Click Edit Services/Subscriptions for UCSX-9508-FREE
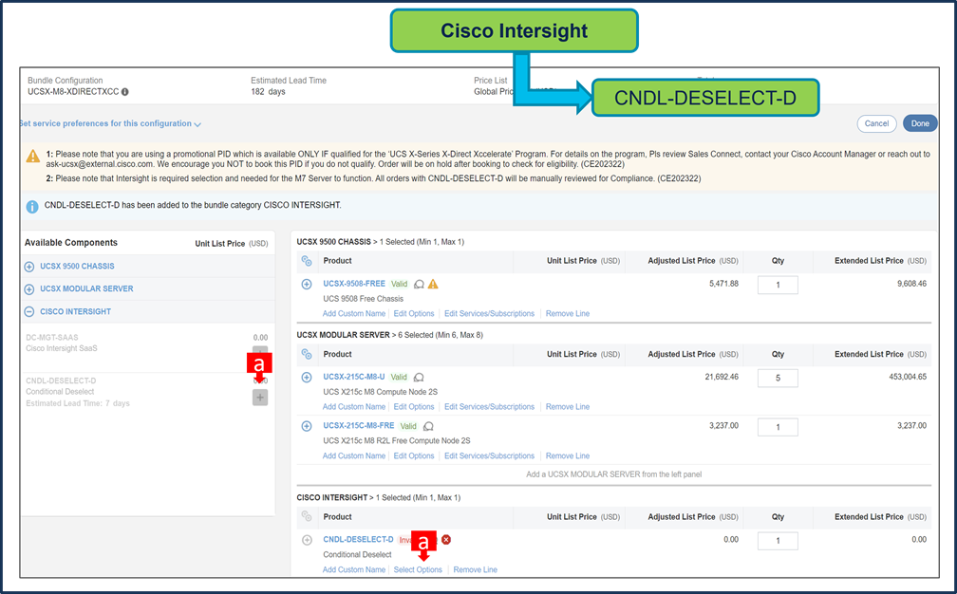 pos(490,313)
